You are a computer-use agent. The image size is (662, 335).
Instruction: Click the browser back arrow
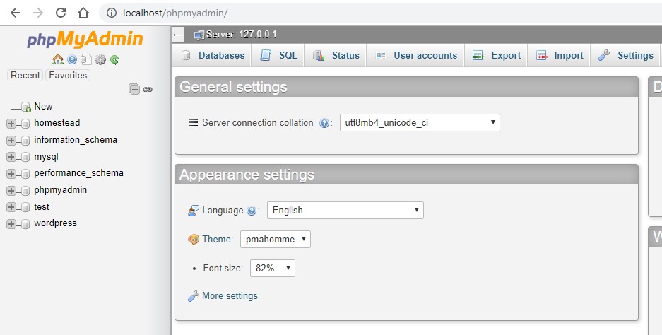click(16, 13)
